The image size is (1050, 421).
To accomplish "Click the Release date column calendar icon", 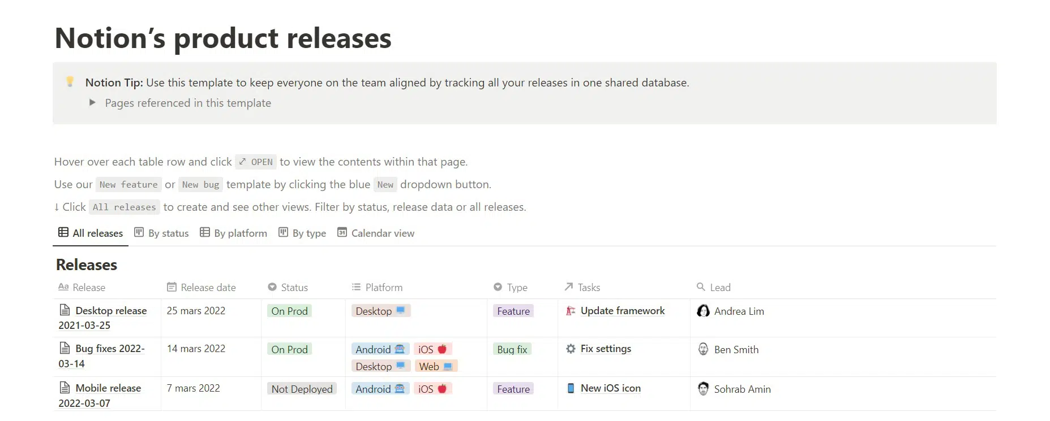I will [172, 287].
